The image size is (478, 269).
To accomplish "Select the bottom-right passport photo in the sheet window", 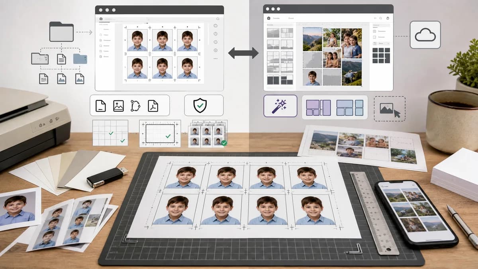I will [x=187, y=68].
